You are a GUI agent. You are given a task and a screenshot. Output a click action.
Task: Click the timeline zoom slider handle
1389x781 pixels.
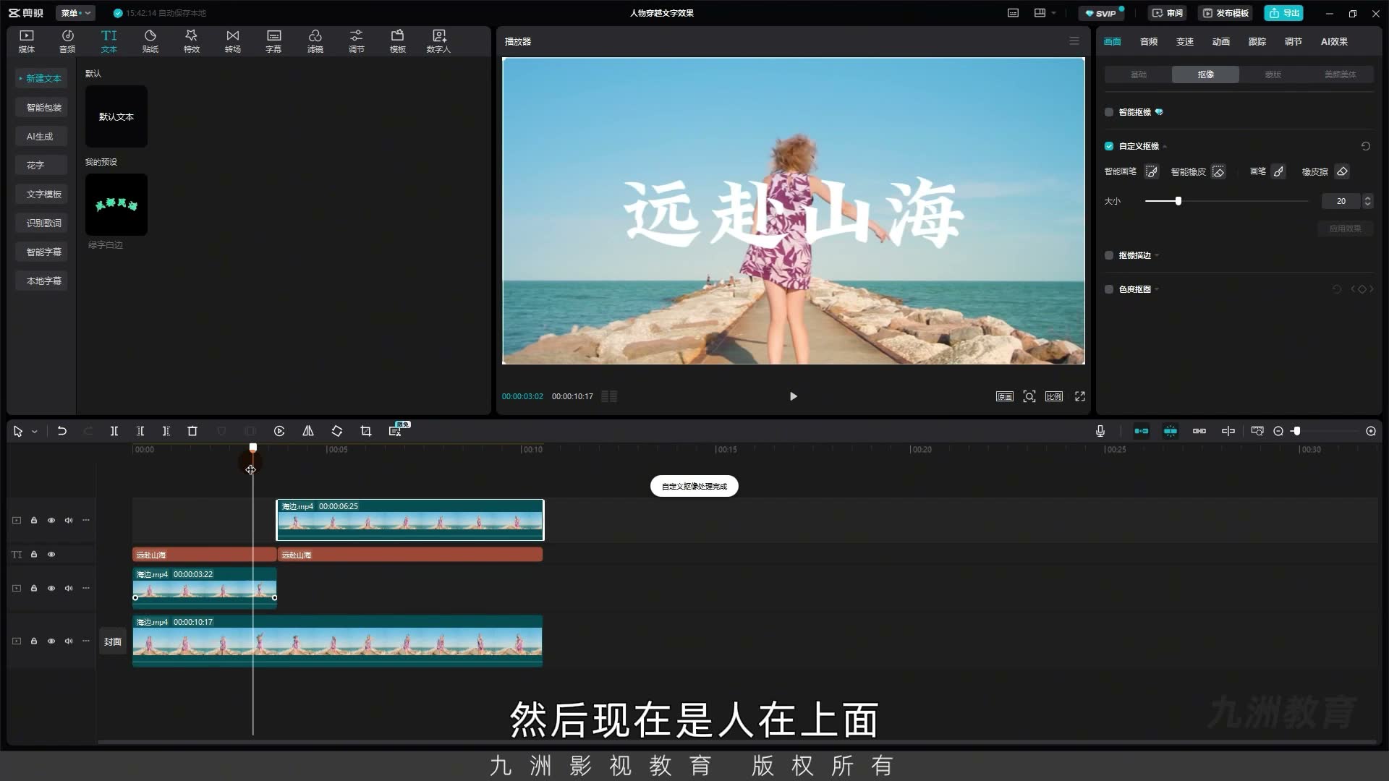click(x=1297, y=431)
